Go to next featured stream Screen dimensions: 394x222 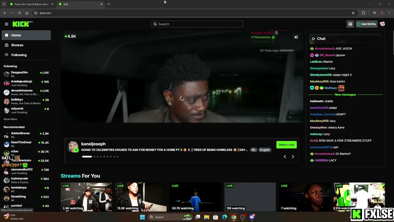[x=293, y=157]
